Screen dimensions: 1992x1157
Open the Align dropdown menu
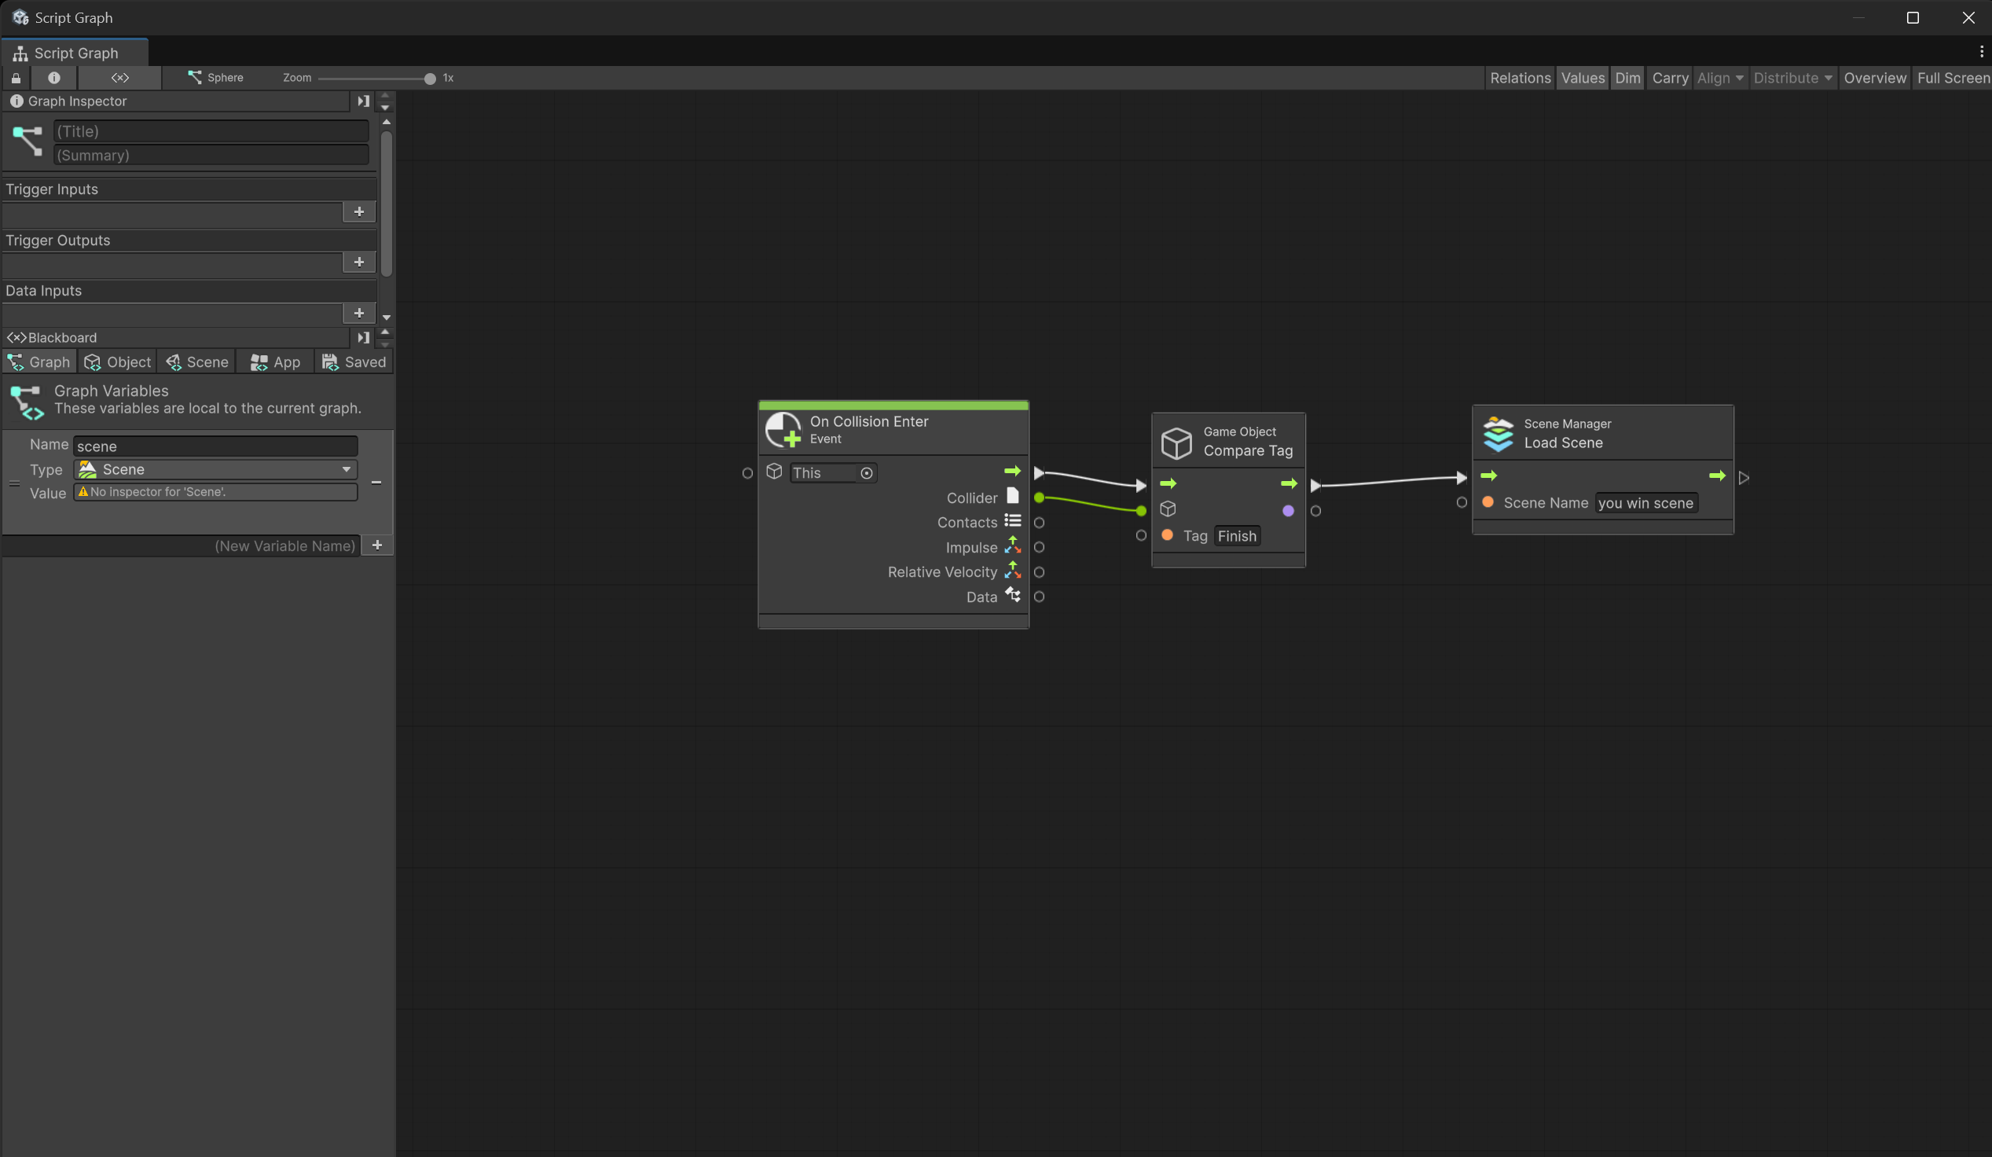coord(1719,78)
